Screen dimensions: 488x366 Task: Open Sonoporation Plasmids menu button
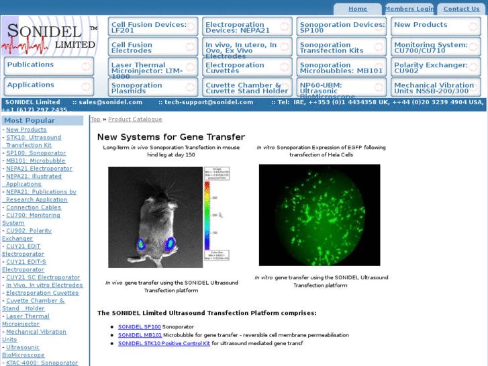pos(153,87)
